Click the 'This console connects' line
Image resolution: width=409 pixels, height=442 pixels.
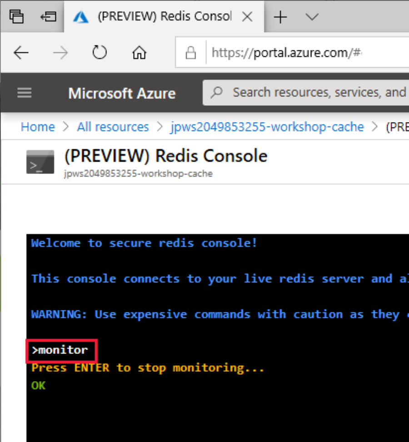pos(220,279)
